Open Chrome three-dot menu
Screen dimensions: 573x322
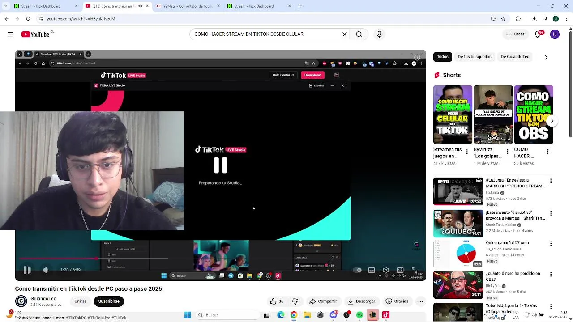click(x=566, y=19)
